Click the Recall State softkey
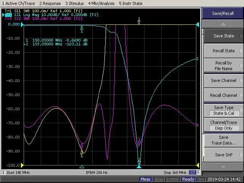 223,51
